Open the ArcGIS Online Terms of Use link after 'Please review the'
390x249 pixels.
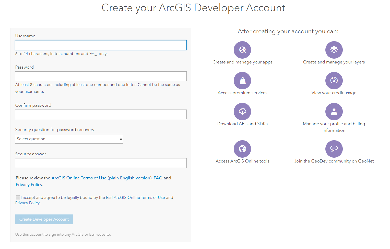tap(79, 178)
